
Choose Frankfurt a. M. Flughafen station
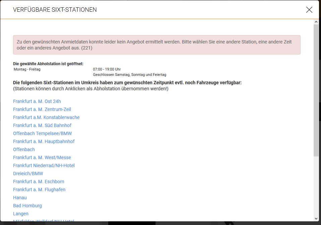coord(39,190)
